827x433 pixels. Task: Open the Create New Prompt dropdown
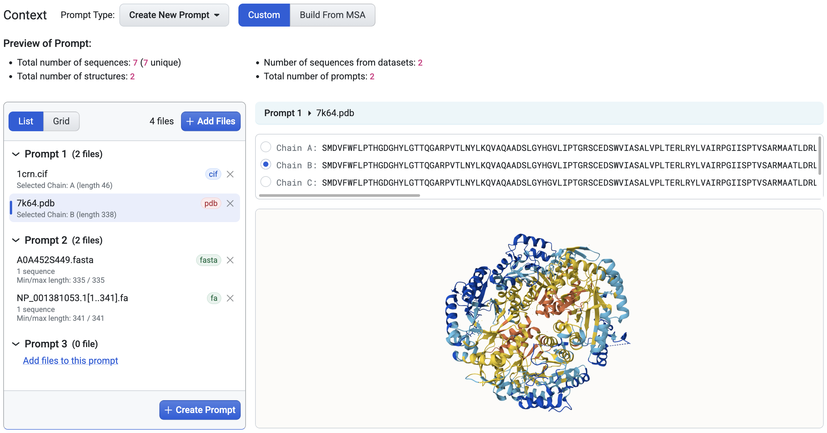pos(174,15)
